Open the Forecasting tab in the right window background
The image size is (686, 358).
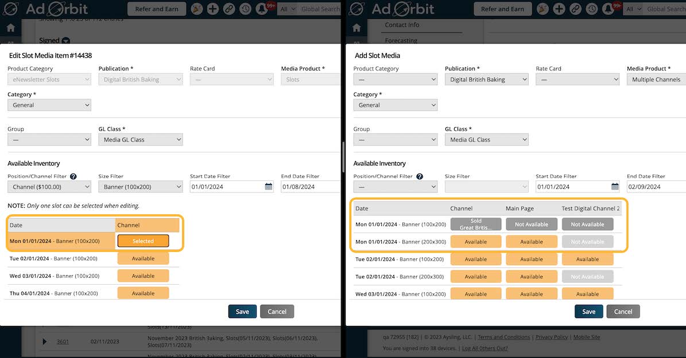401,40
